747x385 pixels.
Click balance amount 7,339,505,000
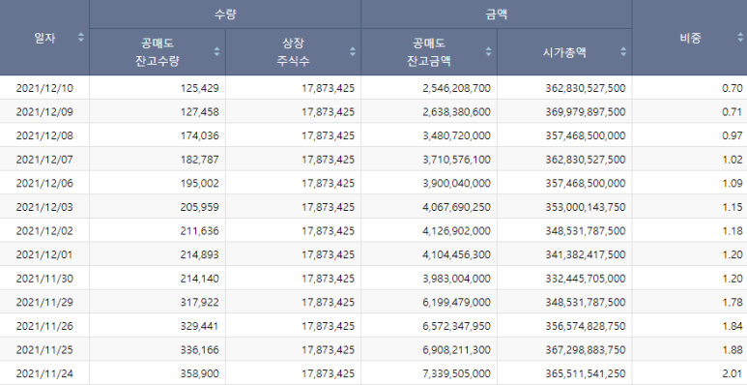pos(456,373)
